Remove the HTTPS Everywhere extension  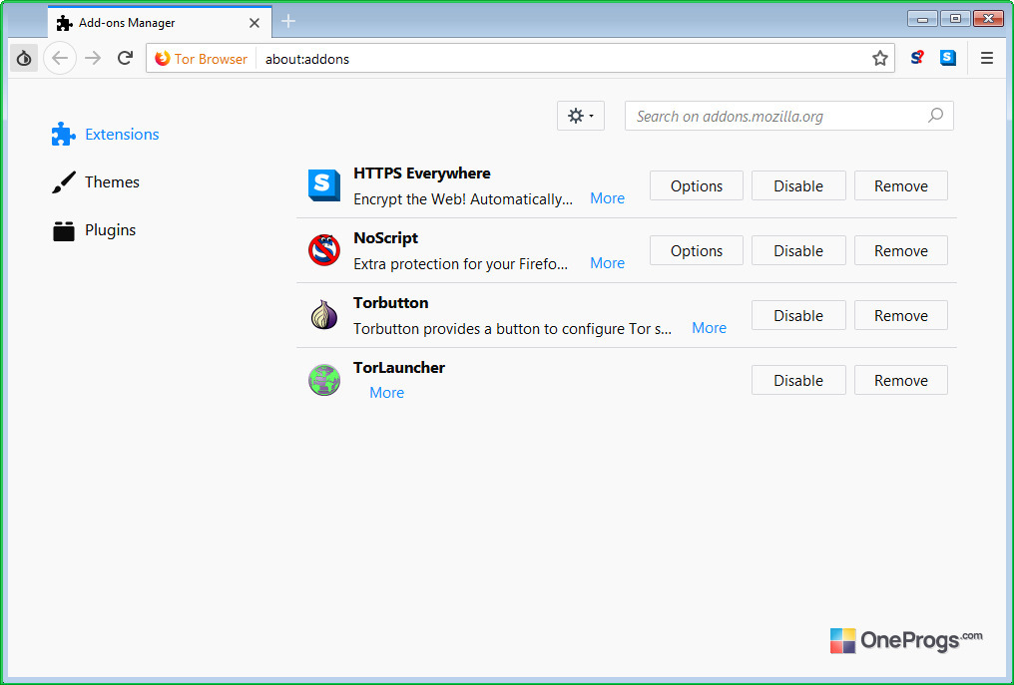click(x=901, y=186)
